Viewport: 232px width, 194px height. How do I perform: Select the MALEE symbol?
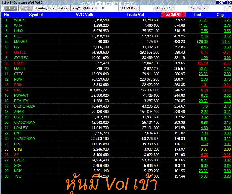pos(20,68)
